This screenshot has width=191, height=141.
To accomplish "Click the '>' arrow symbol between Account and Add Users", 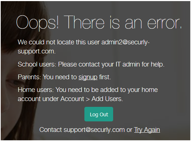I will 88,99.
